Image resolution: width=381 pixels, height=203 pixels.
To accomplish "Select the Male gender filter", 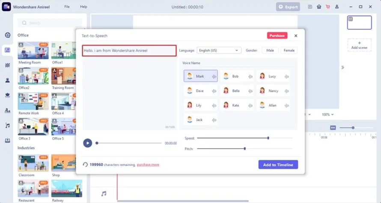I will click(270, 51).
